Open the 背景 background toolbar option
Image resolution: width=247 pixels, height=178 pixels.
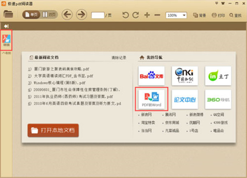pyautogui.click(x=200, y=15)
